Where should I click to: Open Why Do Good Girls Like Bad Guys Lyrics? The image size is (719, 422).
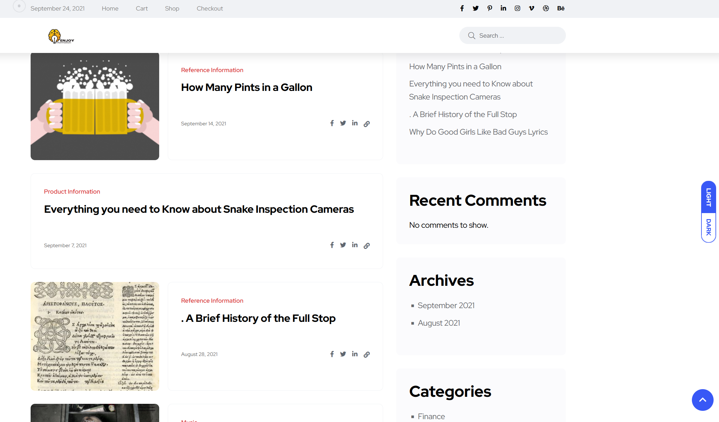coord(478,132)
